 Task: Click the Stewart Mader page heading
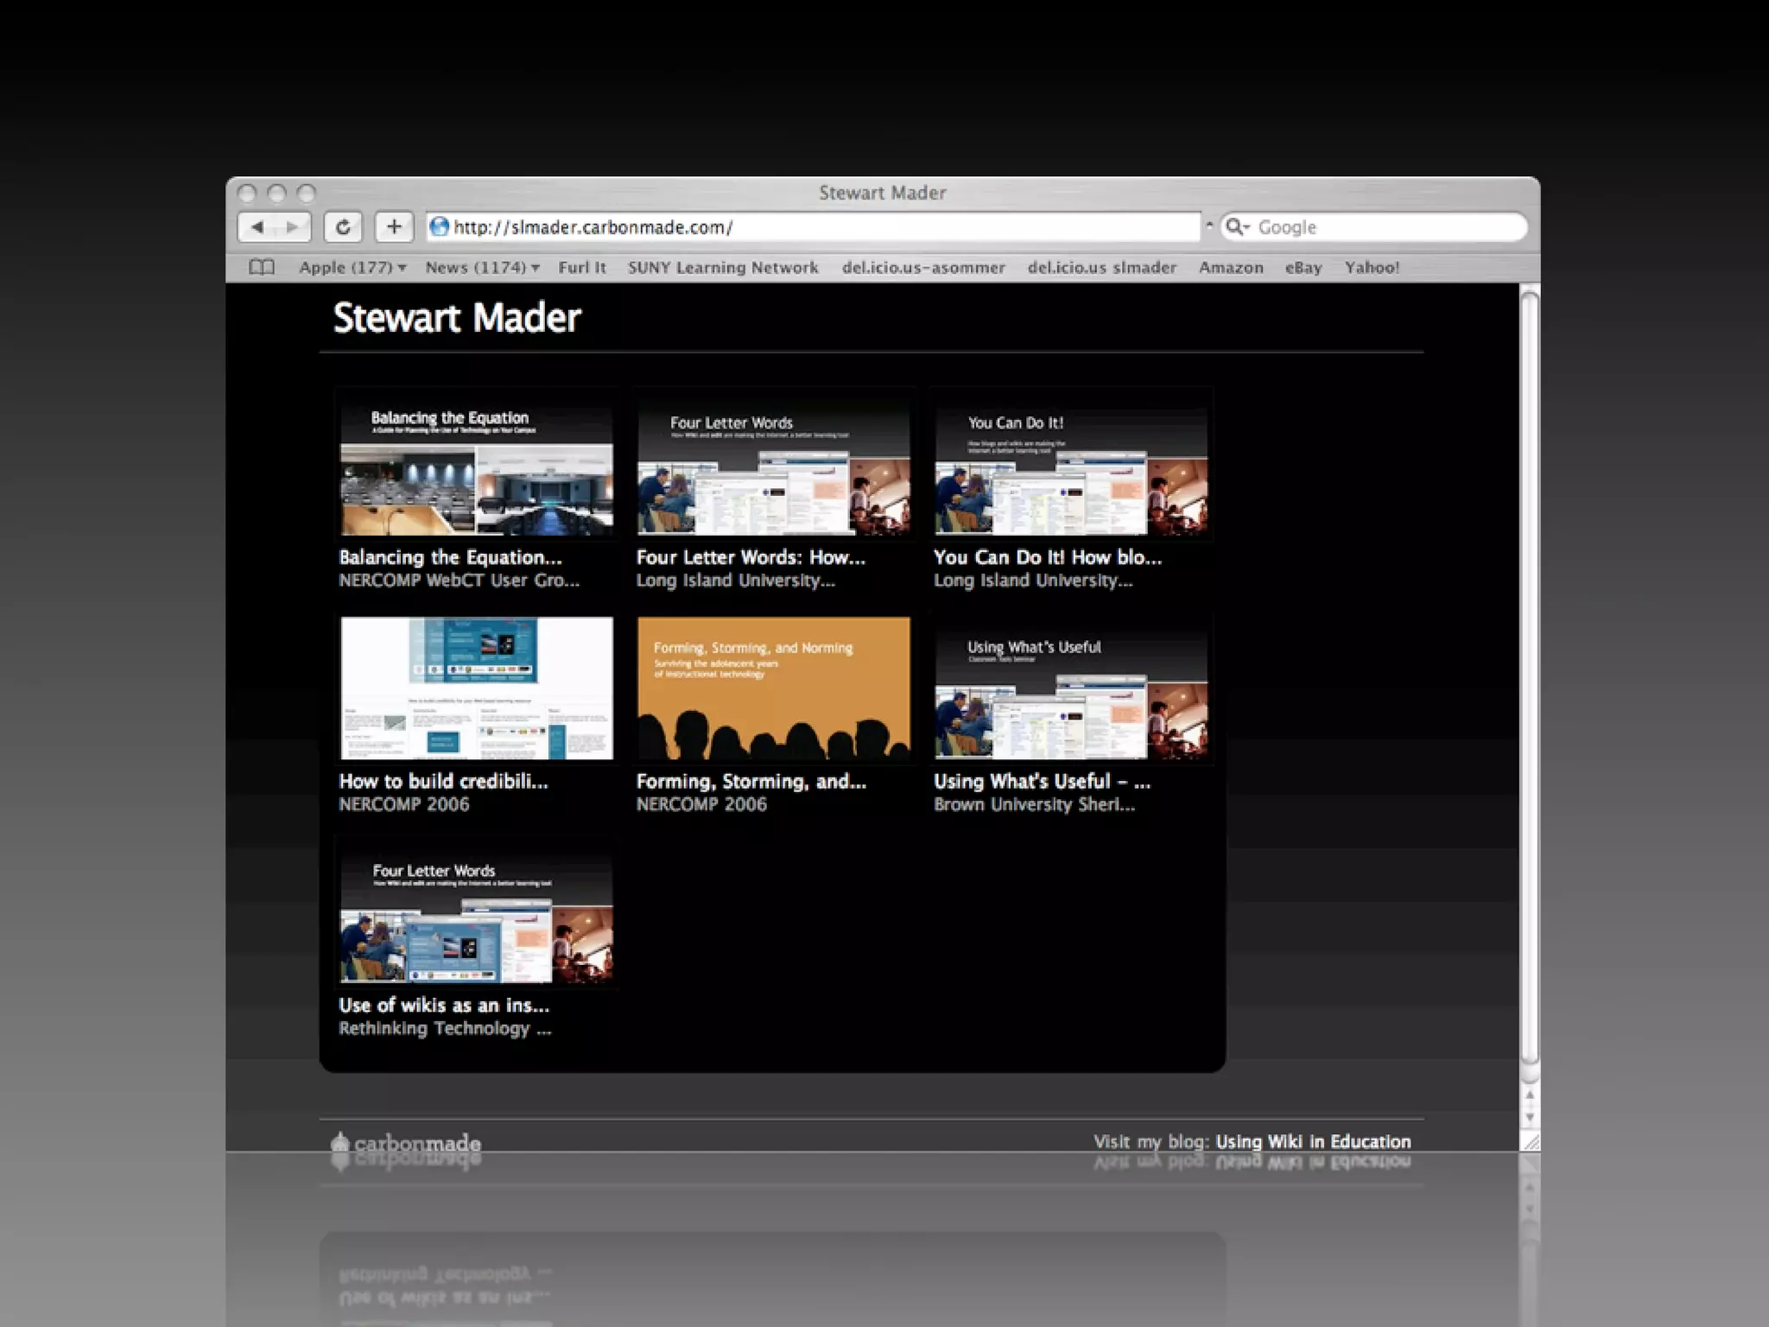[x=457, y=318]
